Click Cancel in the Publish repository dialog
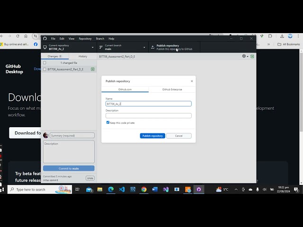The height and width of the screenshot is (227, 303). click(179, 136)
